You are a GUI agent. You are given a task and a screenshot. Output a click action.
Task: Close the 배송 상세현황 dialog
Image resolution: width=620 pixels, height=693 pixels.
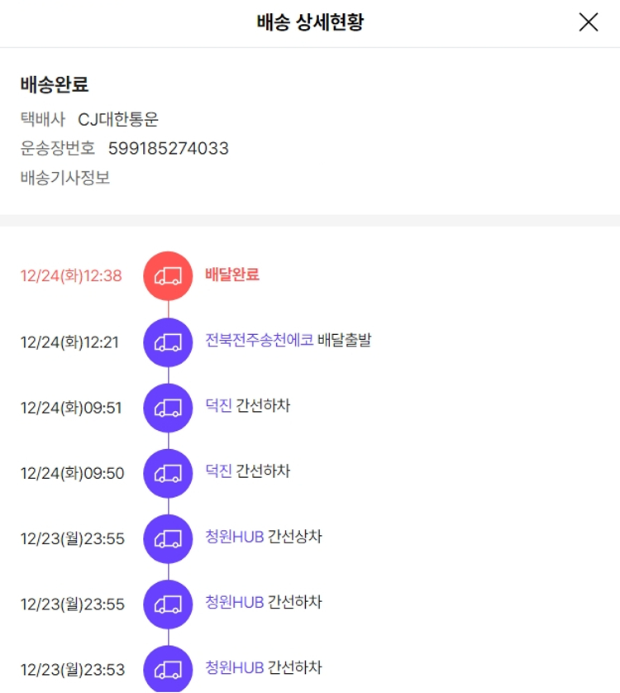(x=589, y=22)
